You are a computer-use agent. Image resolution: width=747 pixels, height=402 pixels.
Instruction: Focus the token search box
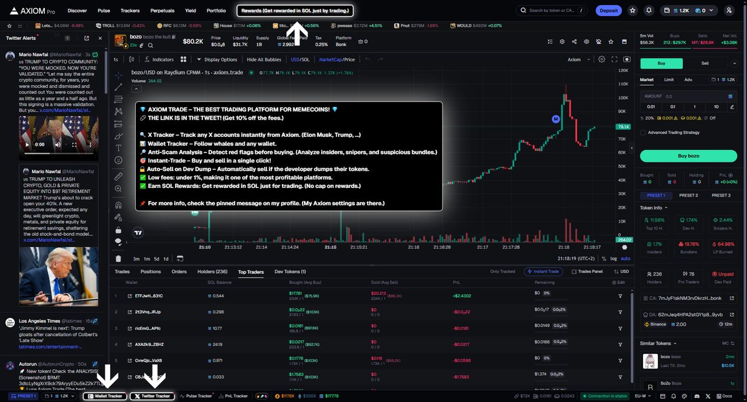point(552,11)
